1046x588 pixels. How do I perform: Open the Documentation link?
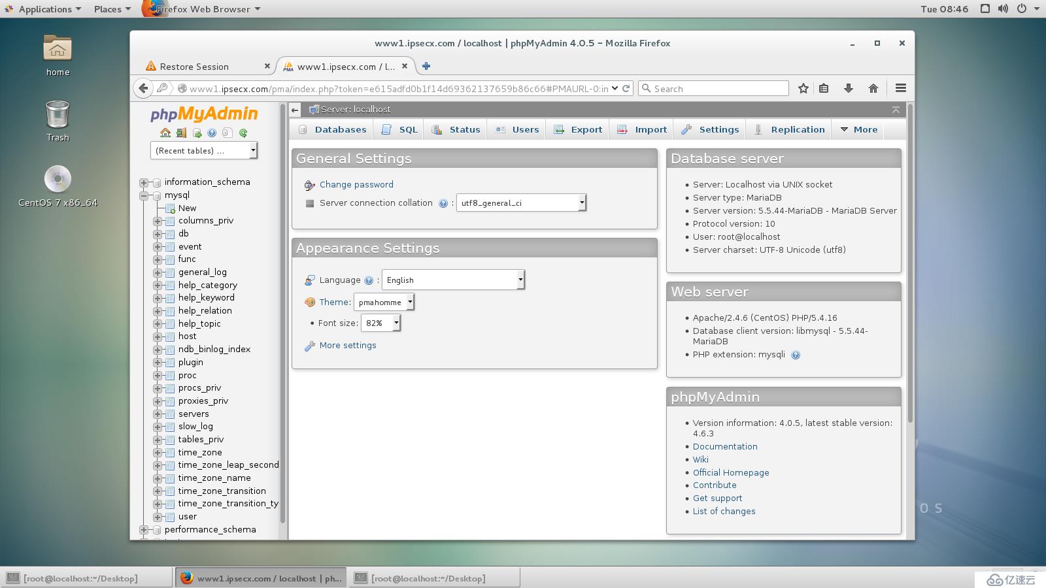pos(725,447)
